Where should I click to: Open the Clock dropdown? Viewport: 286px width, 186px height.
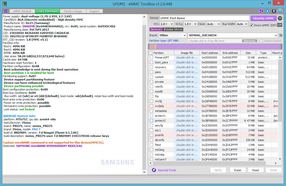click(214, 24)
